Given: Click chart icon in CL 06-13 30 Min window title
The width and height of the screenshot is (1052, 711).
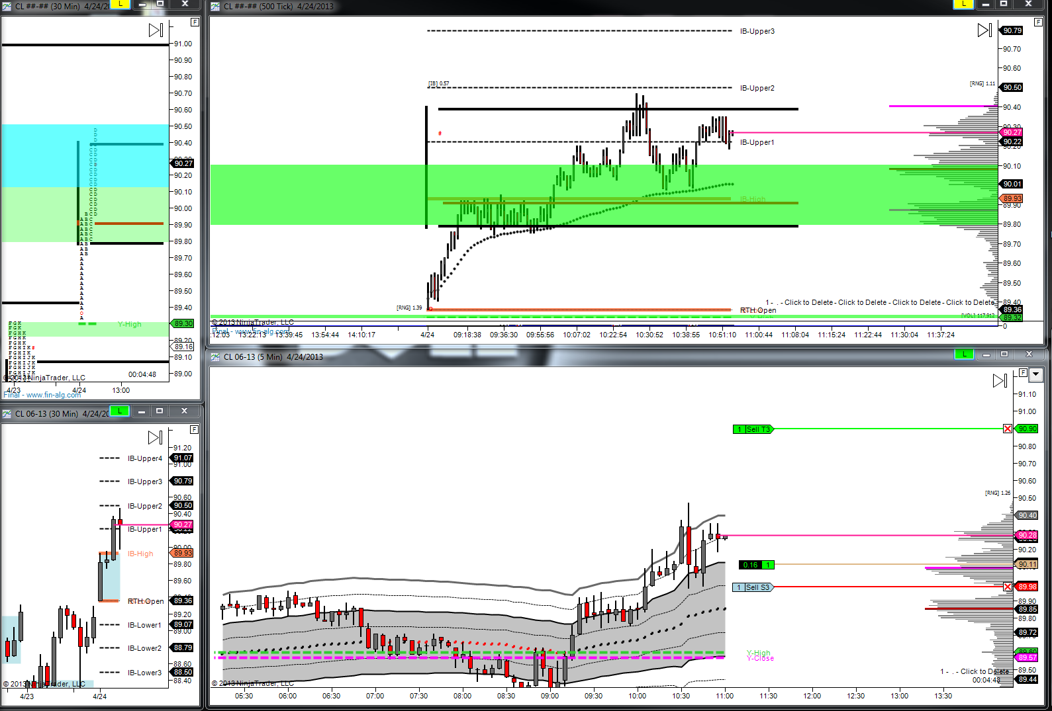Looking at the screenshot, I should pos(7,414).
